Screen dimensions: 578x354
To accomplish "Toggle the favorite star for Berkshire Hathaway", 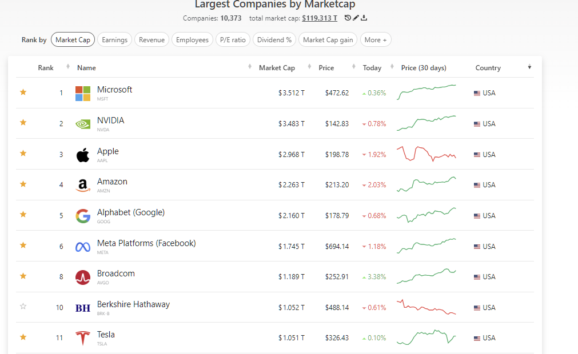I will click(23, 307).
